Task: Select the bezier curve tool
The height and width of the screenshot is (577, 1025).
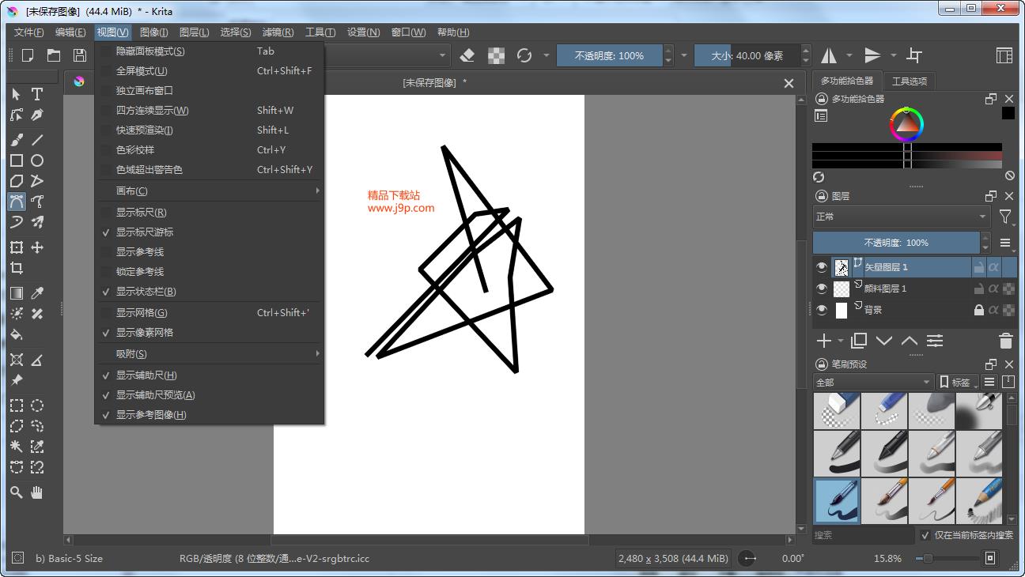Action: coord(17,202)
